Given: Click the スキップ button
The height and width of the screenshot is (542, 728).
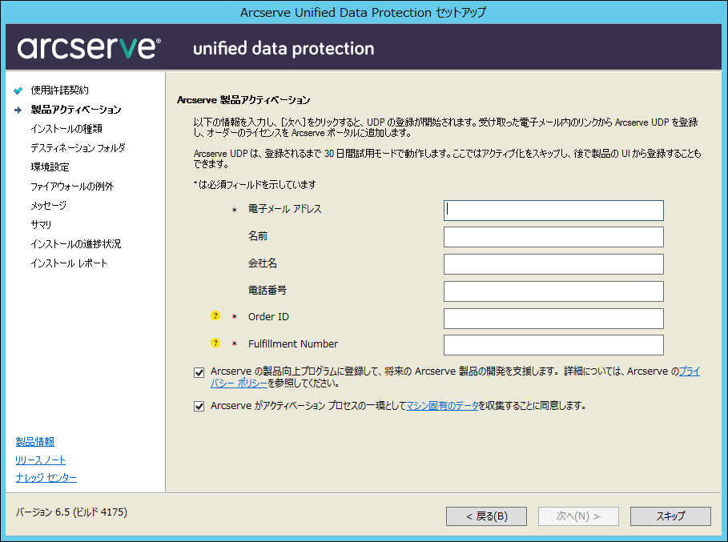Looking at the screenshot, I should [x=670, y=516].
